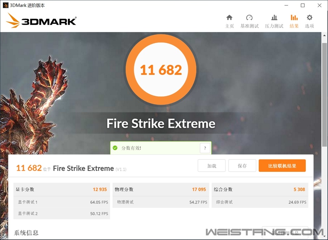Click the green checkmark next to 分数有效
Screen dimensions: 328x240
click(x=115, y=148)
